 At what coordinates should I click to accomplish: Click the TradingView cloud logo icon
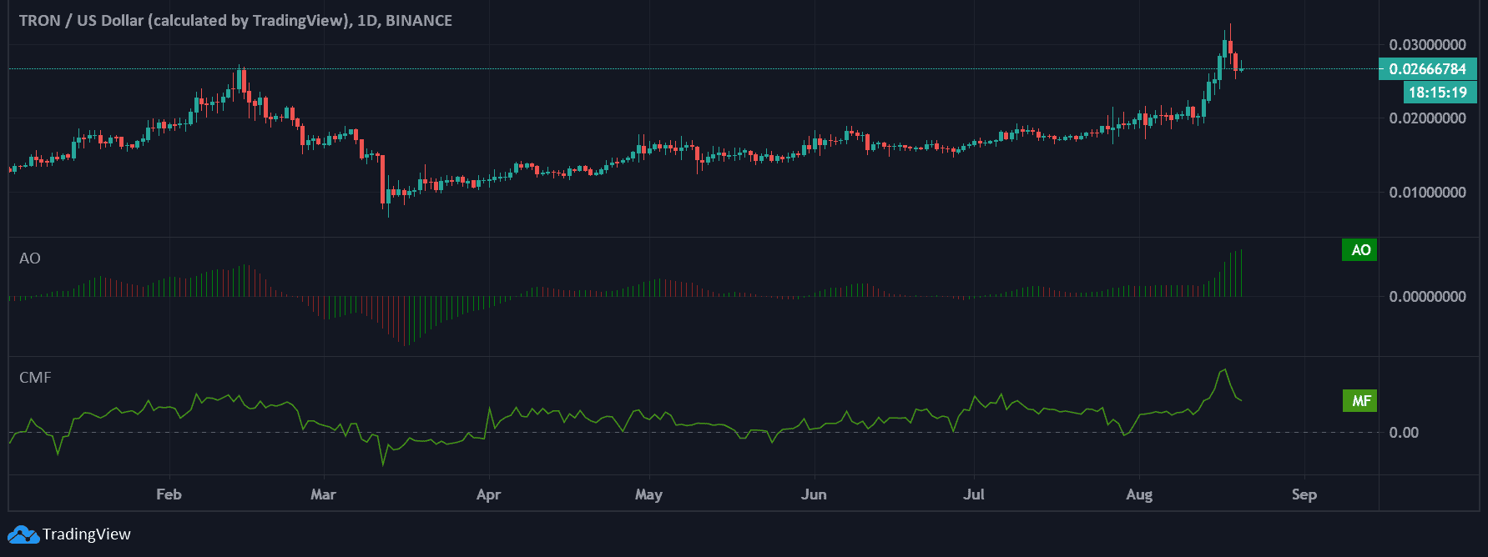tap(23, 534)
